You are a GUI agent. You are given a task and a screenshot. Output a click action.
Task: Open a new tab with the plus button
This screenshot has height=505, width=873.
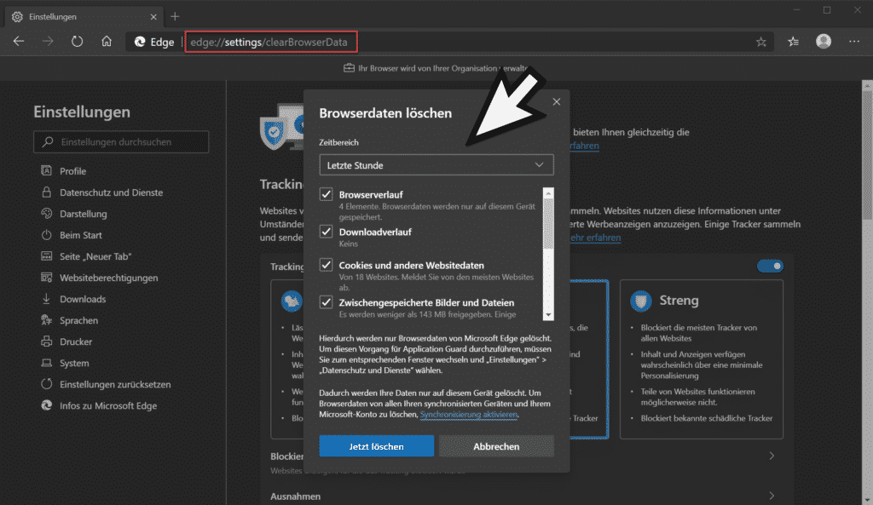175,17
